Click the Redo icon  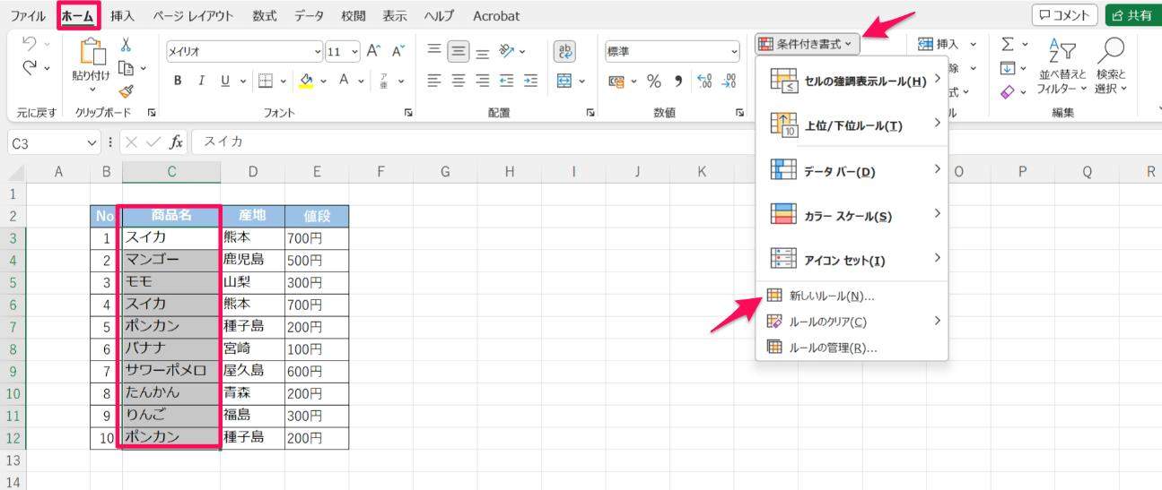(29, 68)
